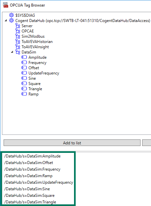This screenshot has width=151, height=206.
Task: Select /DataHub/s=DataSim:Frequency in the list
Action: (x=32, y=169)
